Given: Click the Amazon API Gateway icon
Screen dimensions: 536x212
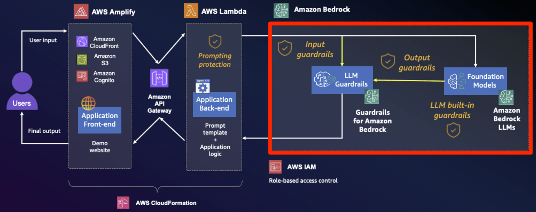Looking at the screenshot, I should 159,78.
